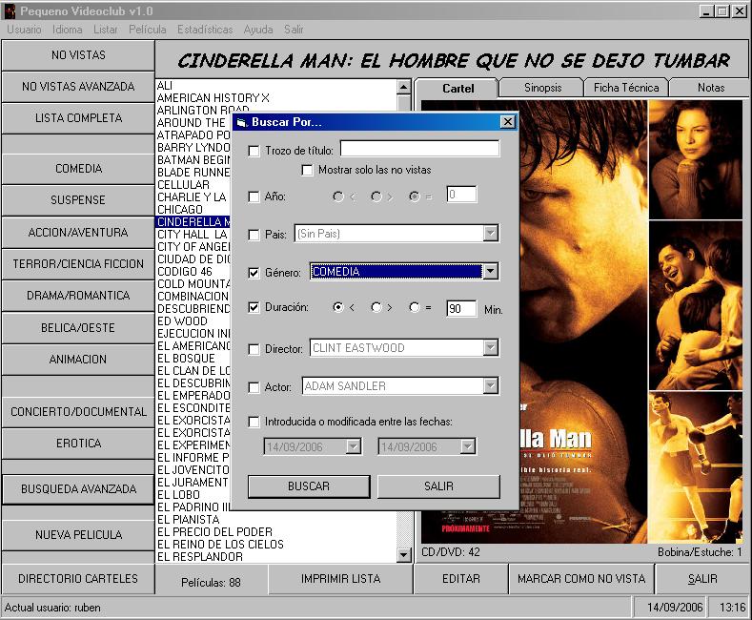The height and width of the screenshot is (620, 752).
Task: Filter by BELICA/OESTE button
Action: 78,328
